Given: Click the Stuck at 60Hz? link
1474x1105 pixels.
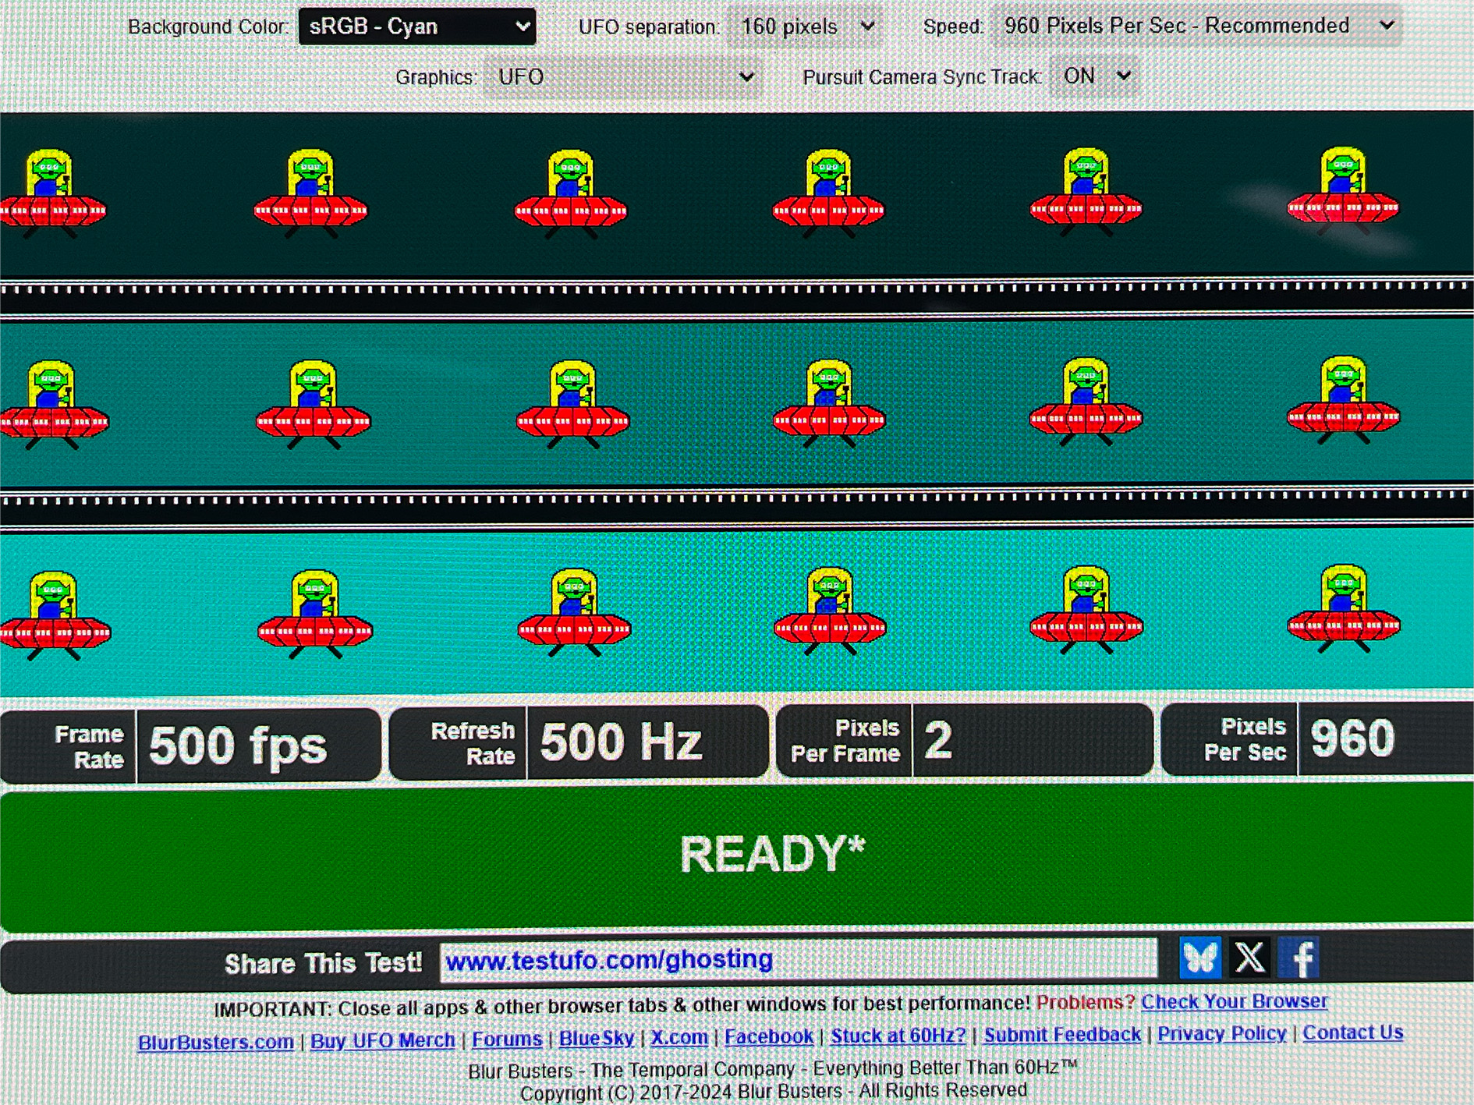Looking at the screenshot, I should click(898, 1036).
